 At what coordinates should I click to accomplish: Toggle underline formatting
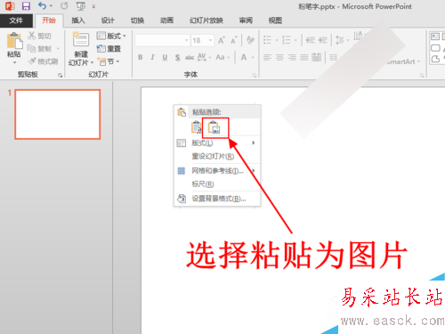(x=165, y=57)
